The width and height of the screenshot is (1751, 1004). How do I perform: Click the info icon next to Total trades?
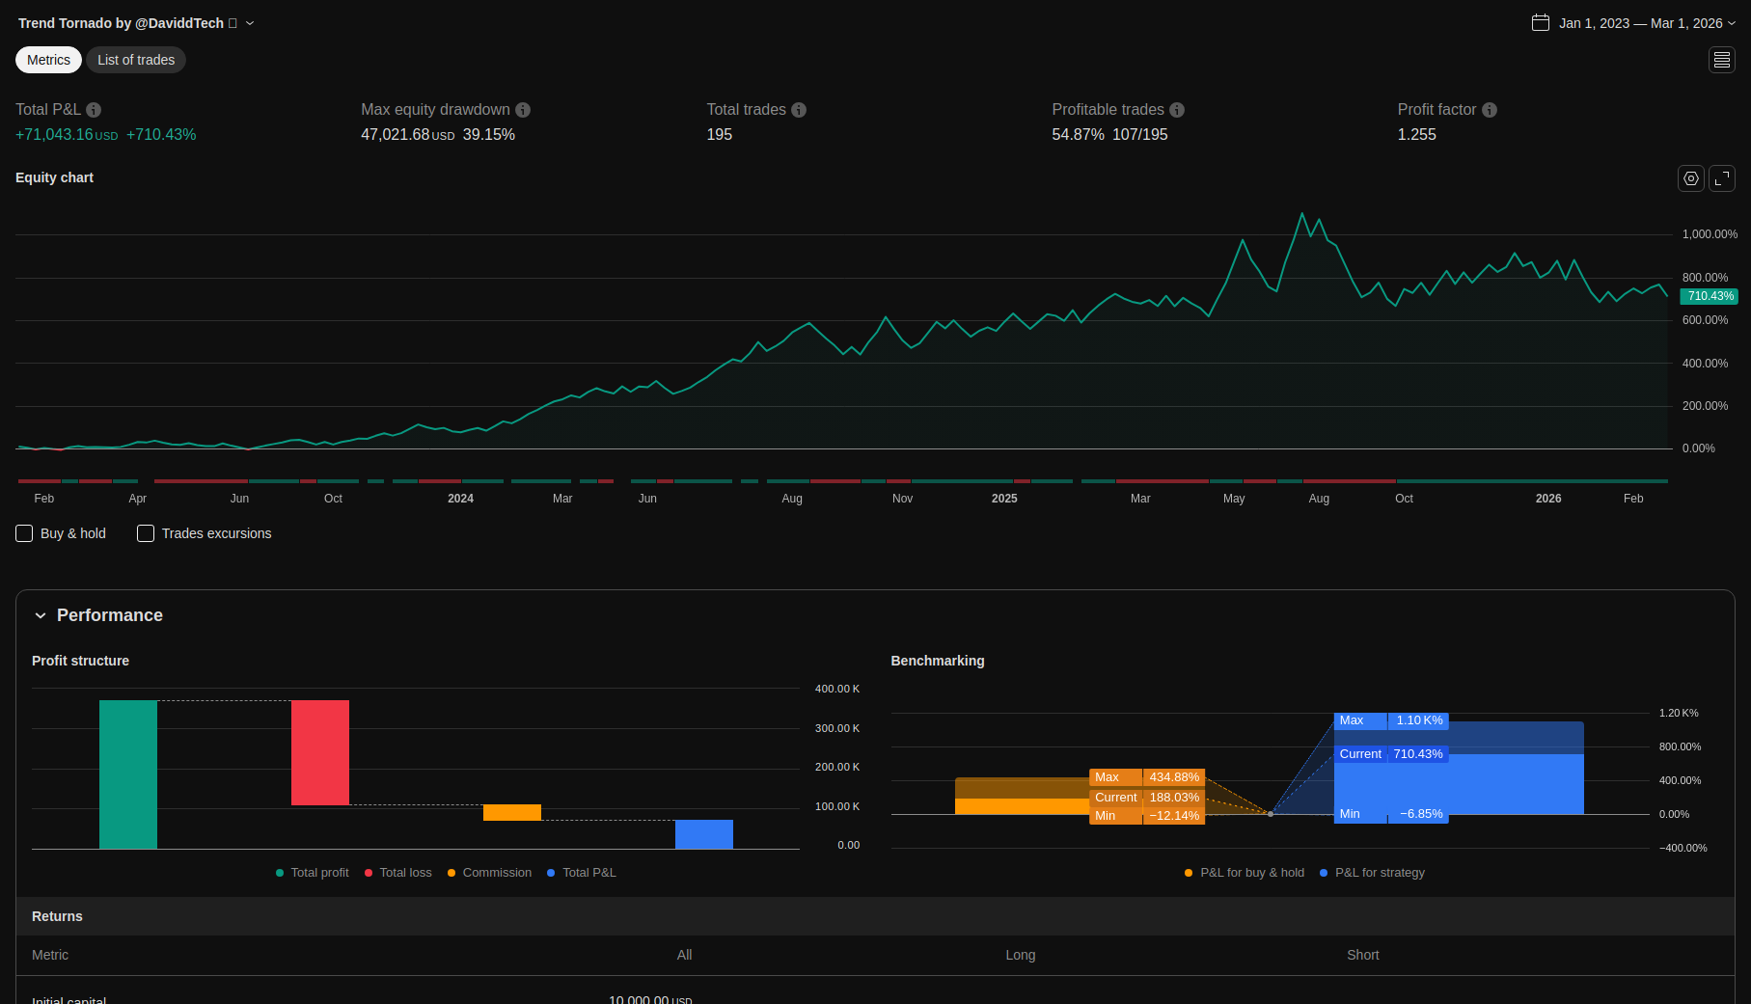coord(799,110)
